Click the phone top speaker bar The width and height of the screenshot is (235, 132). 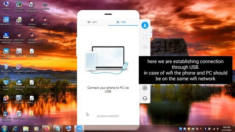point(108,14)
